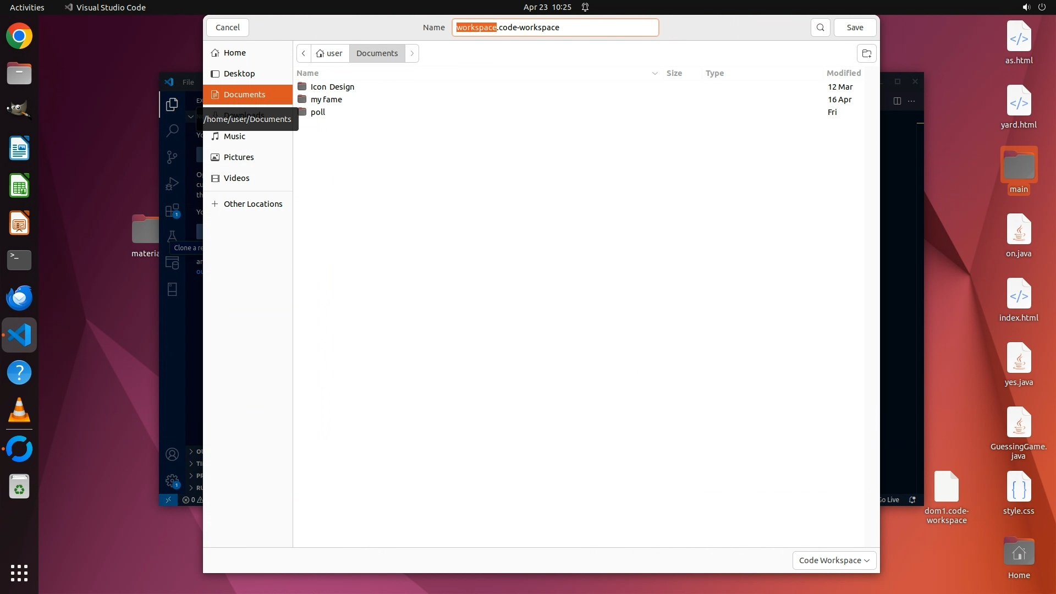Open the Code Workspace file type dropdown
The width and height of the screenshot is (1056, 594).
[834, 560]
